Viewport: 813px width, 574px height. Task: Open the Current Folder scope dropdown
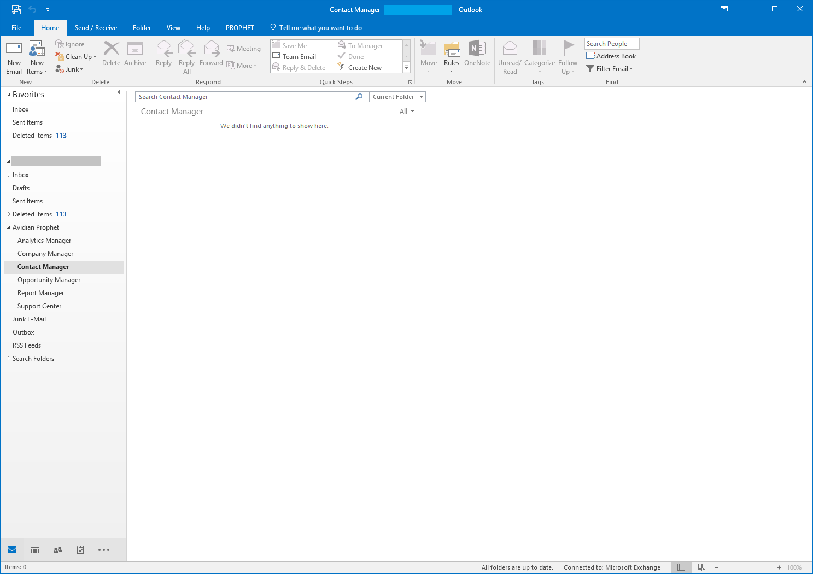pos(397,97)
